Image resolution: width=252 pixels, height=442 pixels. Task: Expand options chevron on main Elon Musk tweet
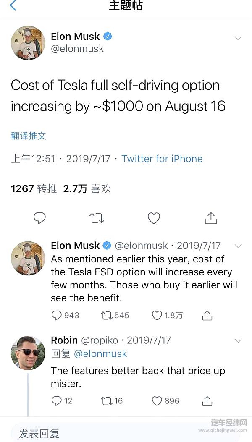tap(238, 38)
